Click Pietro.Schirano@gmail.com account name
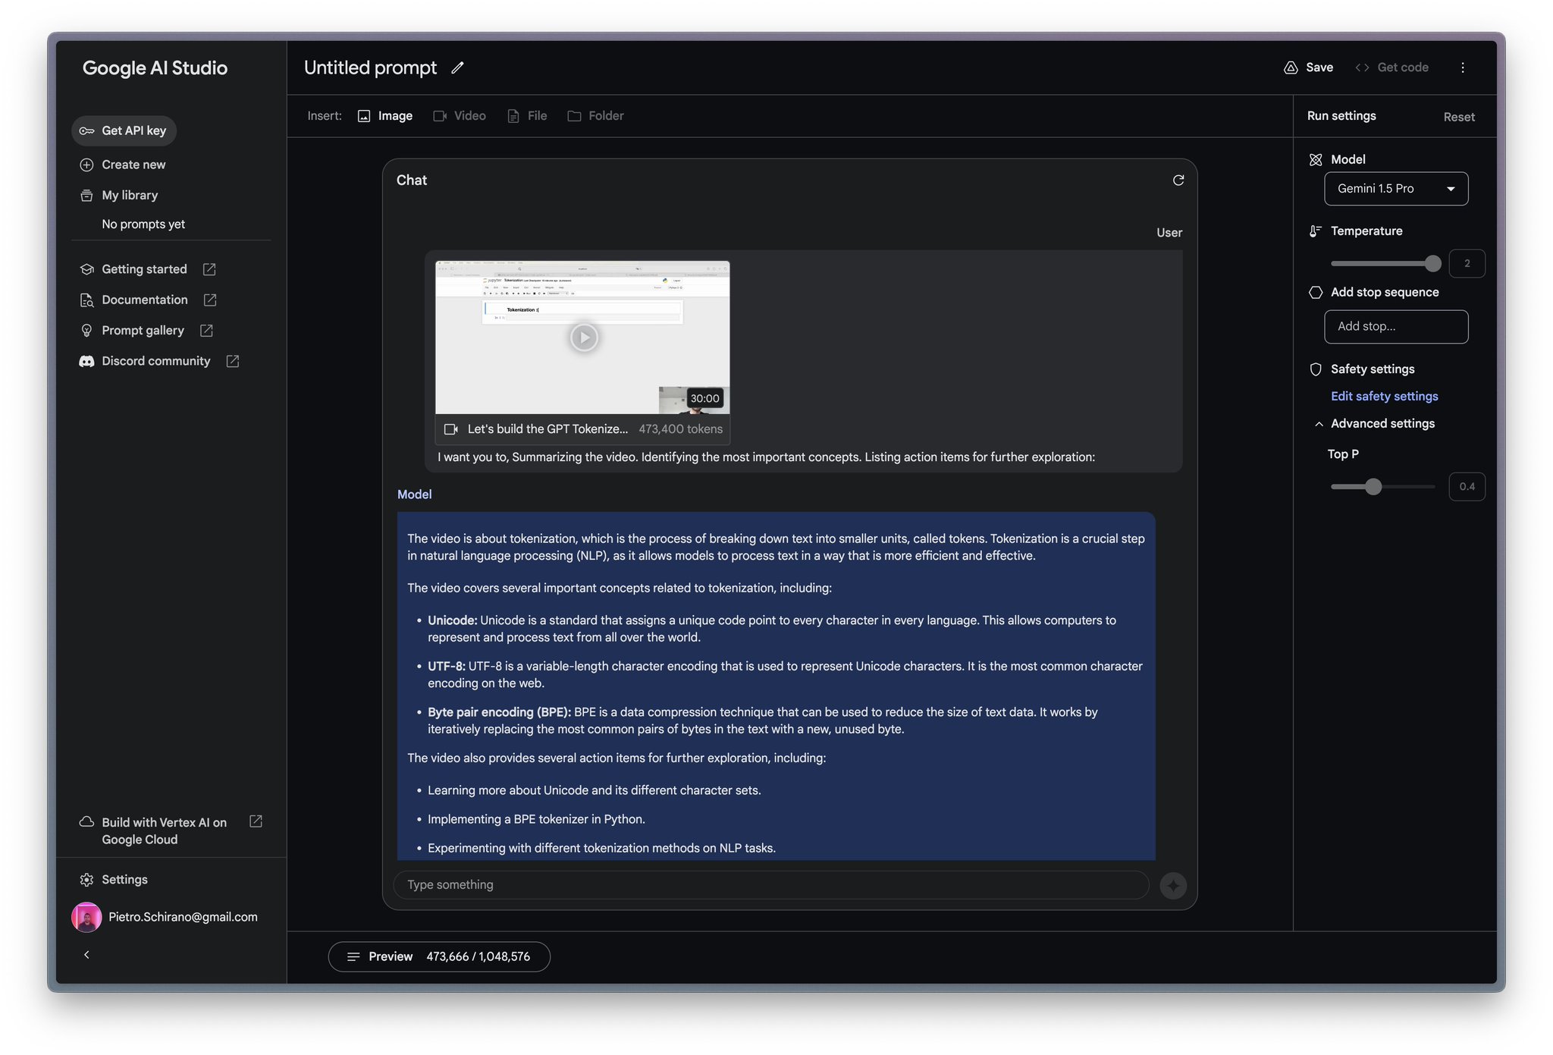This screenshot has height=1055, width=1553. [183, 917]
